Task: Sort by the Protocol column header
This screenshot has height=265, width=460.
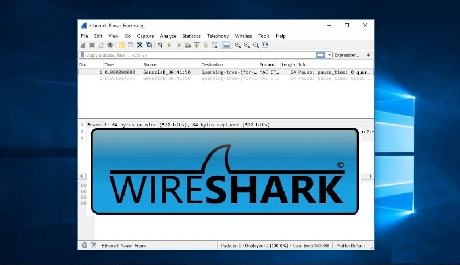Action: tap(269, 64)
